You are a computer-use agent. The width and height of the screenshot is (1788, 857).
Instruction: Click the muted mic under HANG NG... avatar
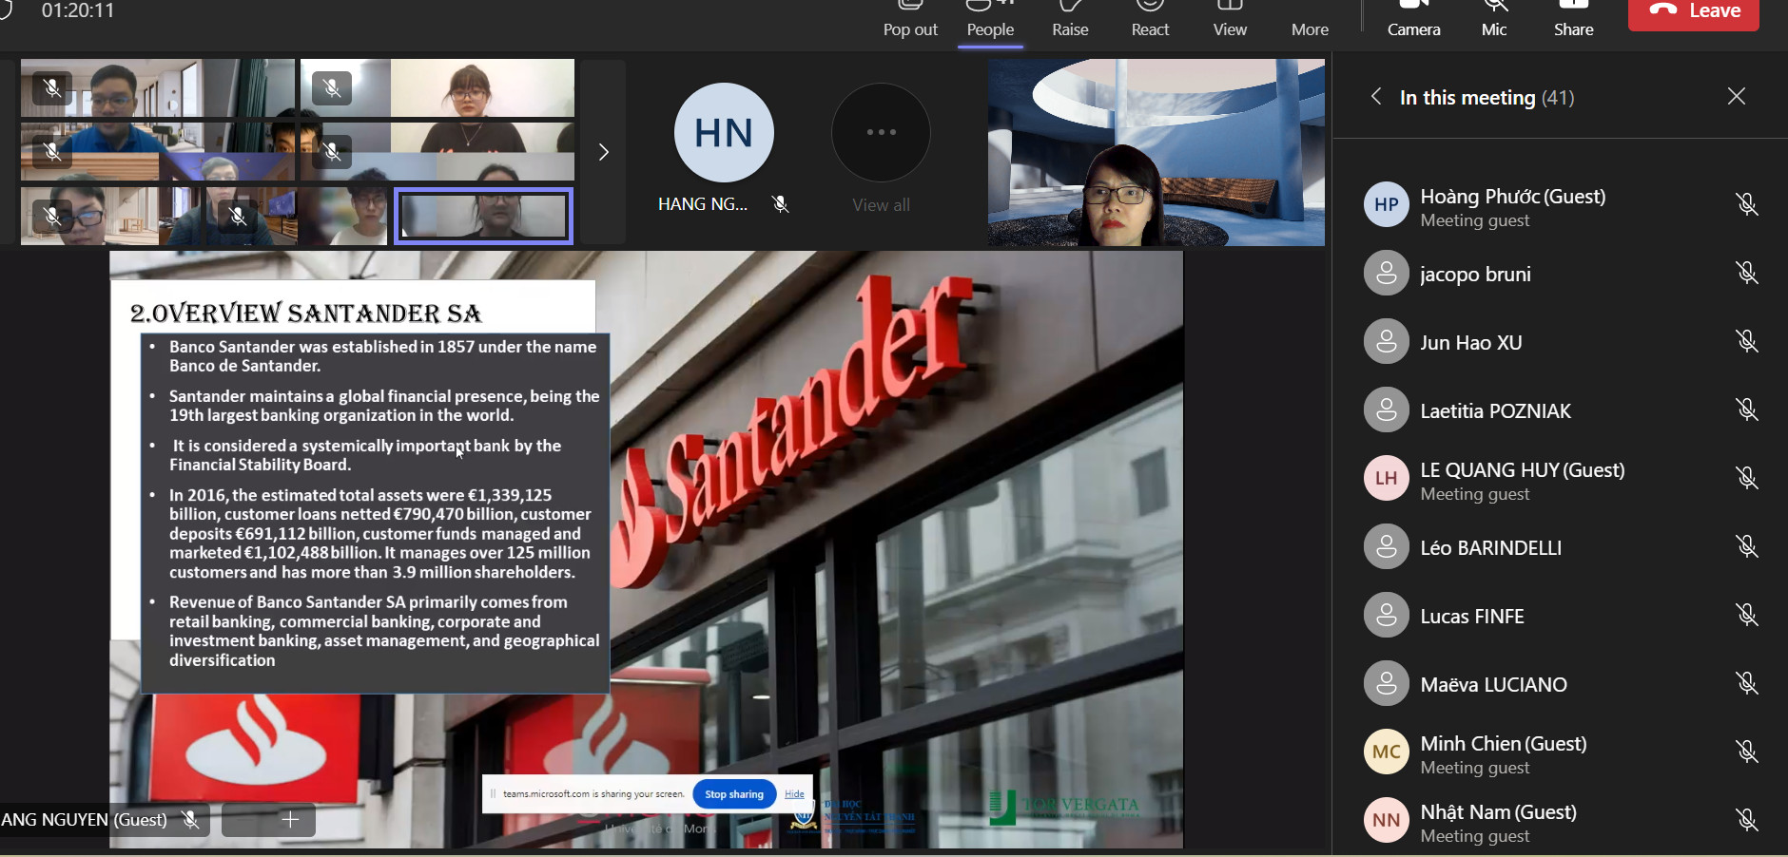(780, 203)
